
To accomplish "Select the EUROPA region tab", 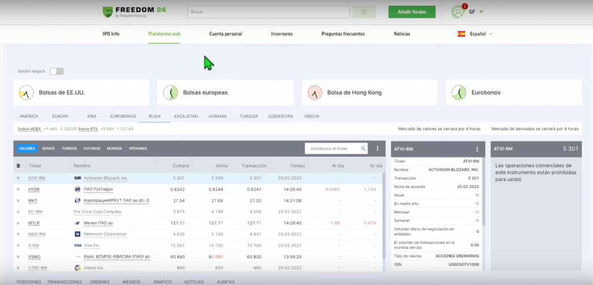I will click(60, 116).
